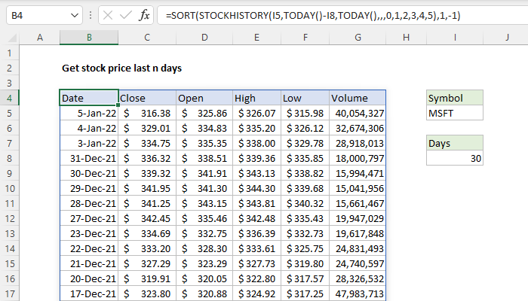Click the 31-Dec-21 date cell

pyautogui.click(x=89, y=158)
